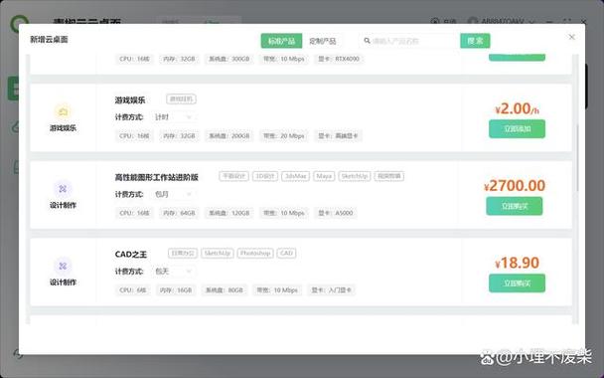Click the 系统盘: 300GB spec chip
604x378 pixels.
[229, 59]
